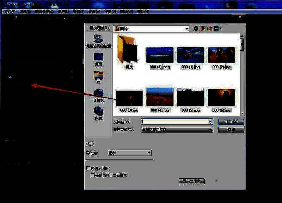Click the up-one-level folder icon
The width and height of the screenshot is (282, 203).
tap(203, 29)
